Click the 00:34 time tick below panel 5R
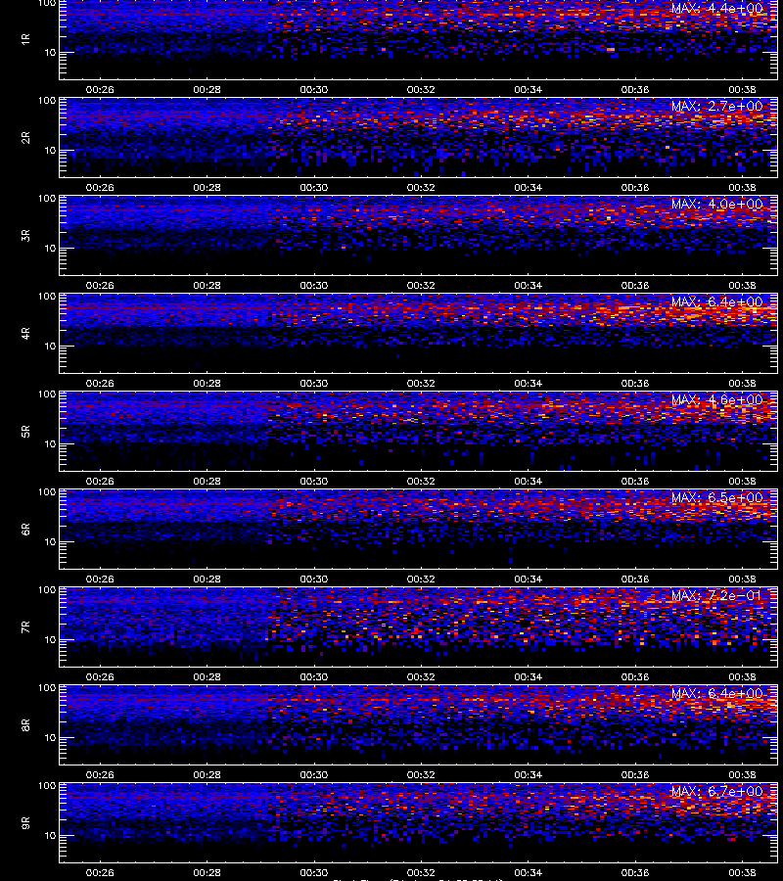Screen dimensions: 783x881 (528, 481)
